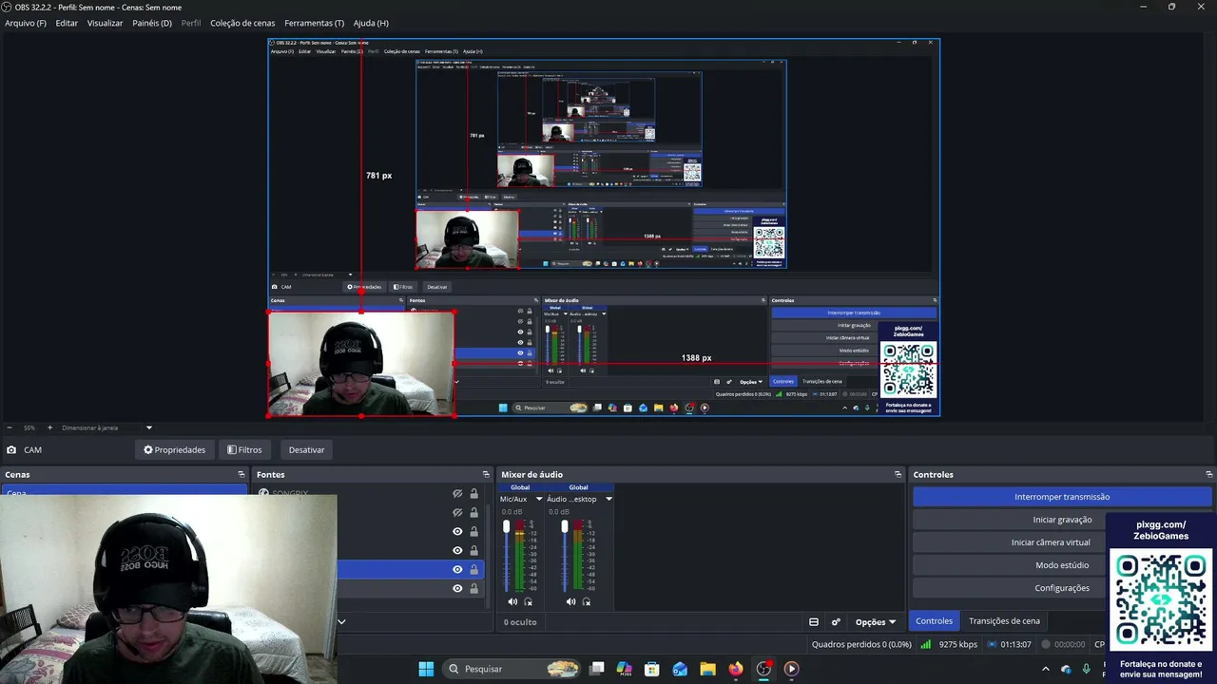Click the 01:13:07 stream timer
This screenshot has height=684, width=1217.
coord(1016,644)
